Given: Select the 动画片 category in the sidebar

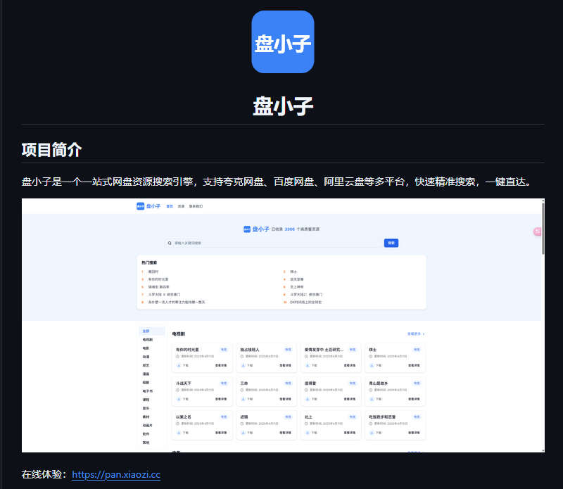Looking at the screenshot, I should pyautogui.click(x=148, y=426).
